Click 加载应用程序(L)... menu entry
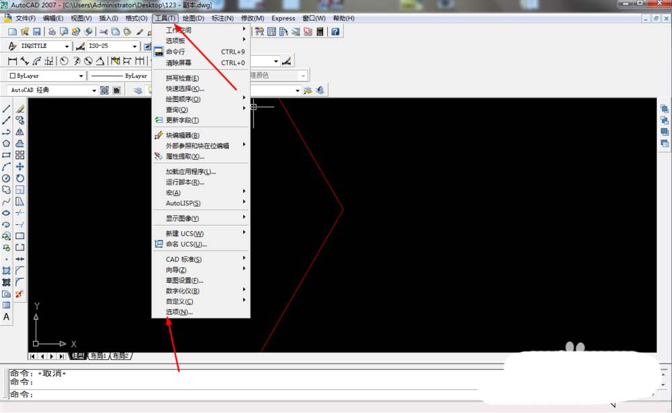 point(201,172)
